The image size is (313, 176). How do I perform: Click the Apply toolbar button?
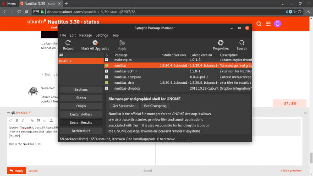coord(122,45)
